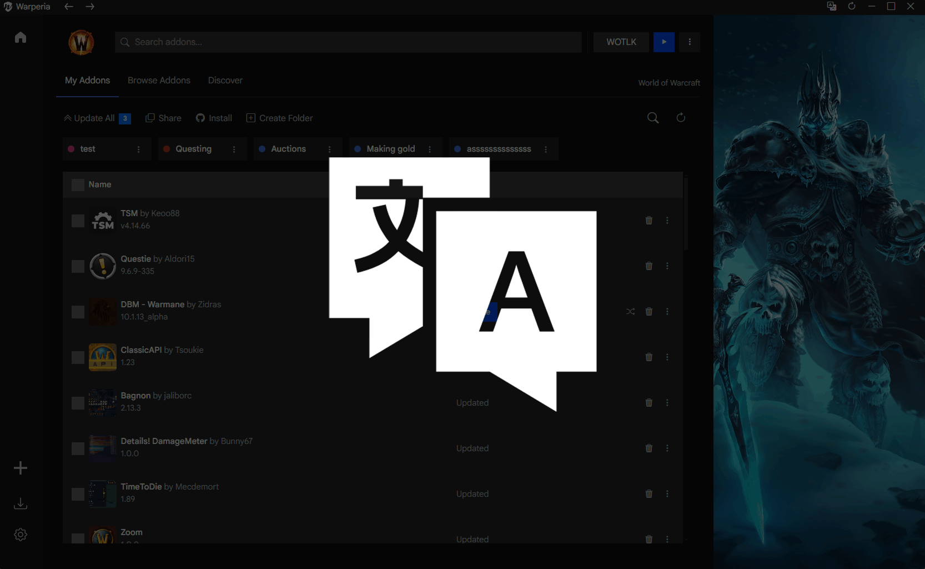Delete ClassicAPI with the trash icon
The height and width of the screenshot is (569, 925).
pyautogui.click(x=649, y=357)
